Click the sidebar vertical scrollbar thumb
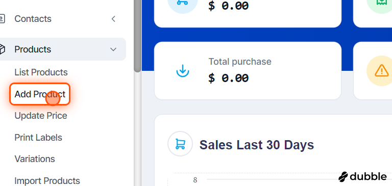Viewport: 392px width, 186px height. [137, 36]
